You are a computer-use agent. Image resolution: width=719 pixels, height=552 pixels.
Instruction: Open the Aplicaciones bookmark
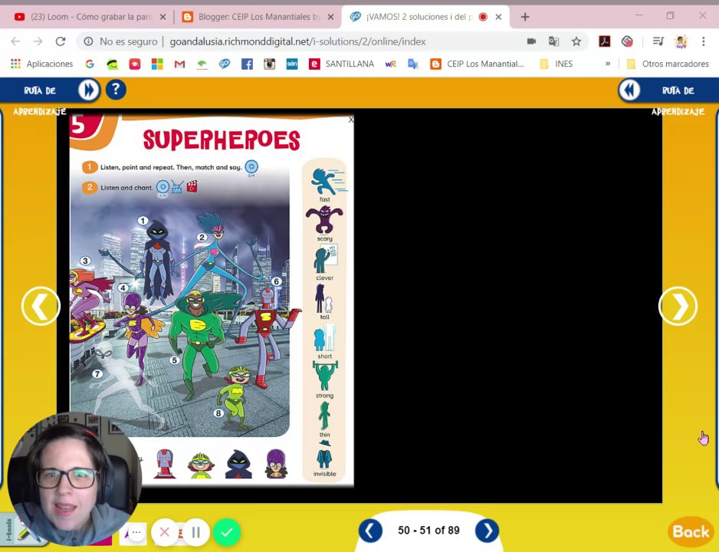41,64
